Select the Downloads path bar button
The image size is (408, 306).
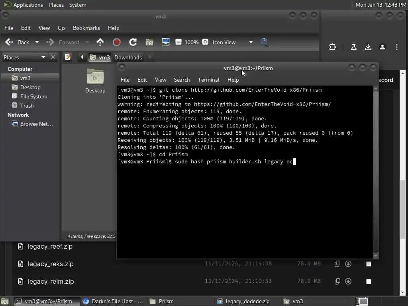[128, 57]
